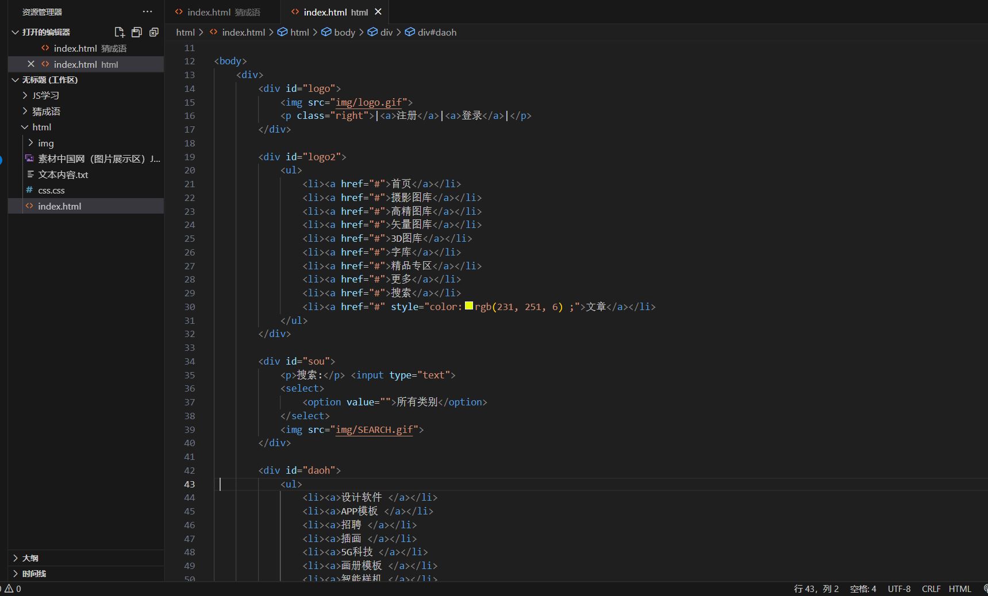Expand the JS学习 folder
Viewport: 988px width, 596px height.
(25, 95)
